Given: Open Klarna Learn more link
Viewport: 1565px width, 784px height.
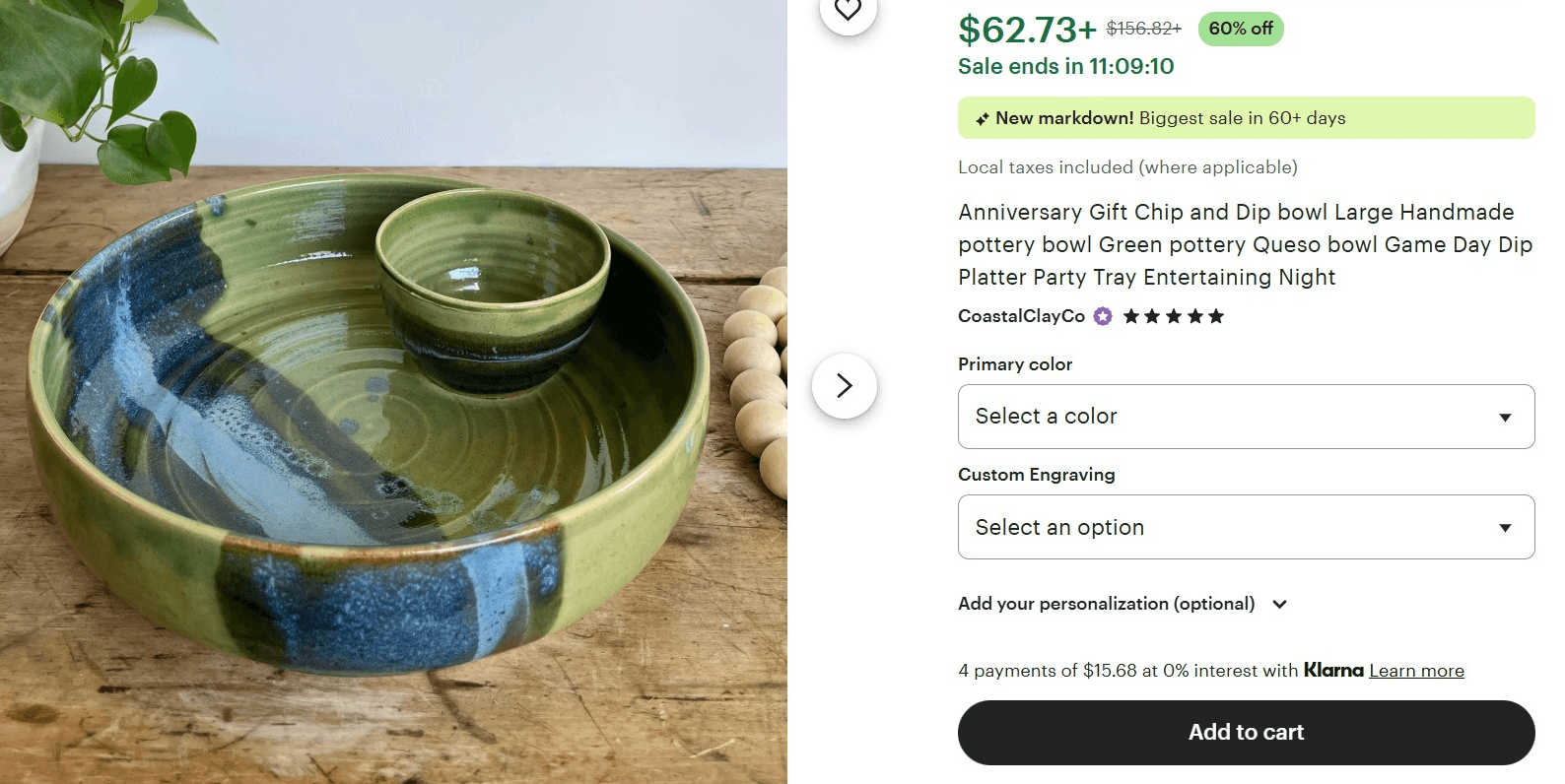Looking at the screenshot, I should pyautogui.click(x=1416, y=671).
